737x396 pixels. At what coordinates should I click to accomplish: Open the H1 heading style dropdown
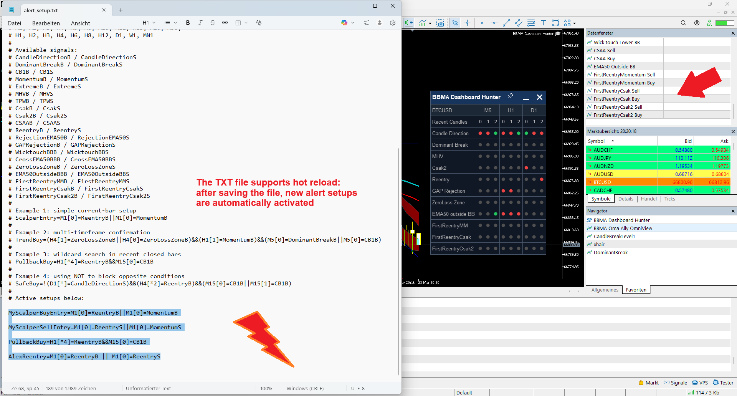point(149,23)
